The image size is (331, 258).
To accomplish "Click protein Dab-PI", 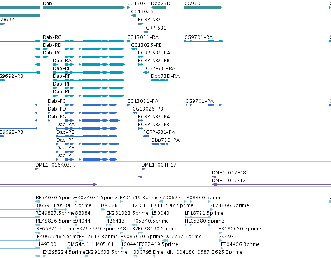I will (87, 160).
